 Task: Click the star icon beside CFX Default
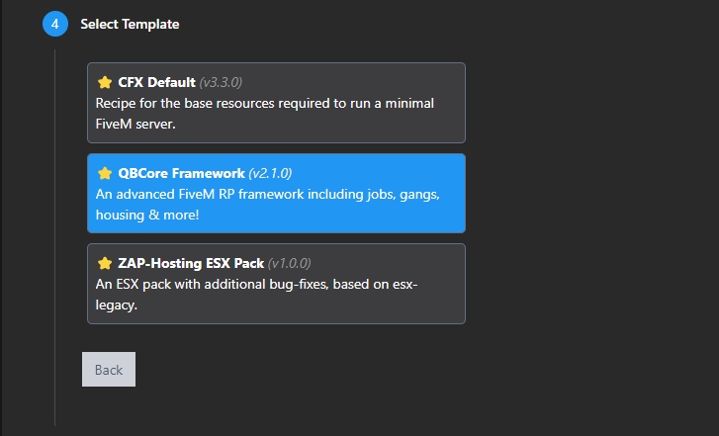104,82
